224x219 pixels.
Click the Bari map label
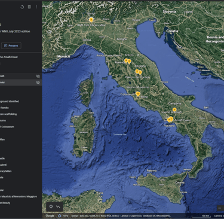(206, 108)
